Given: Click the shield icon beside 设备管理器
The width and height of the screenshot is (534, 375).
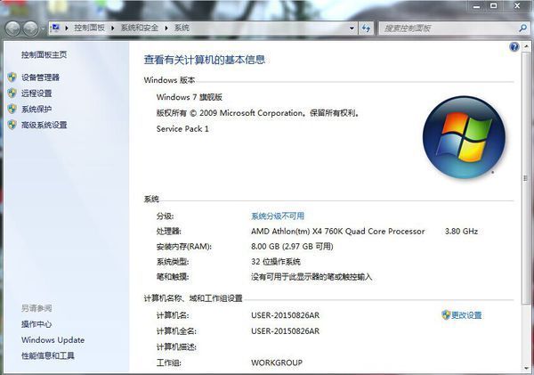Looking at the screenshot, I should point(12,77).
